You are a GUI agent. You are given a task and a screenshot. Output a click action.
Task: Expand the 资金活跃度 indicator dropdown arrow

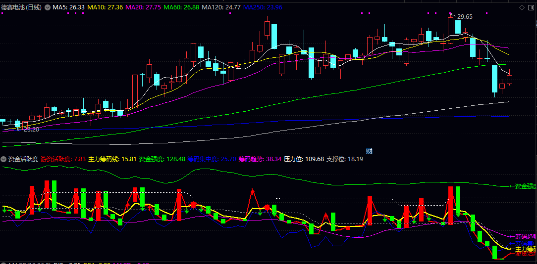pos(3,159)
